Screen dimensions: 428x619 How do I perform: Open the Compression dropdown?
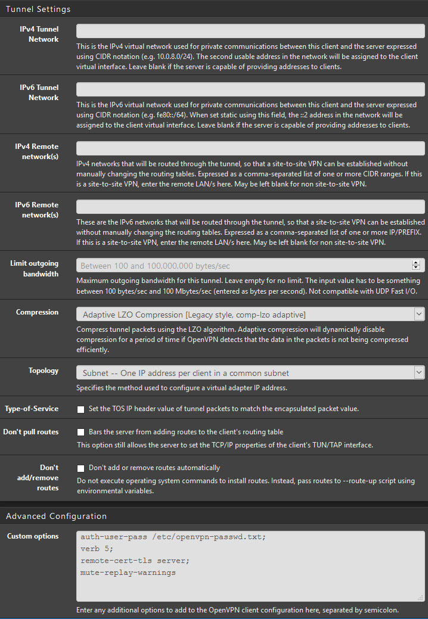click(x=250, y=314)
